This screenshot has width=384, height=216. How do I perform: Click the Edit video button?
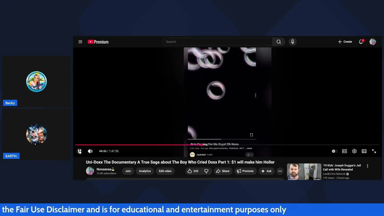[165, 171]
